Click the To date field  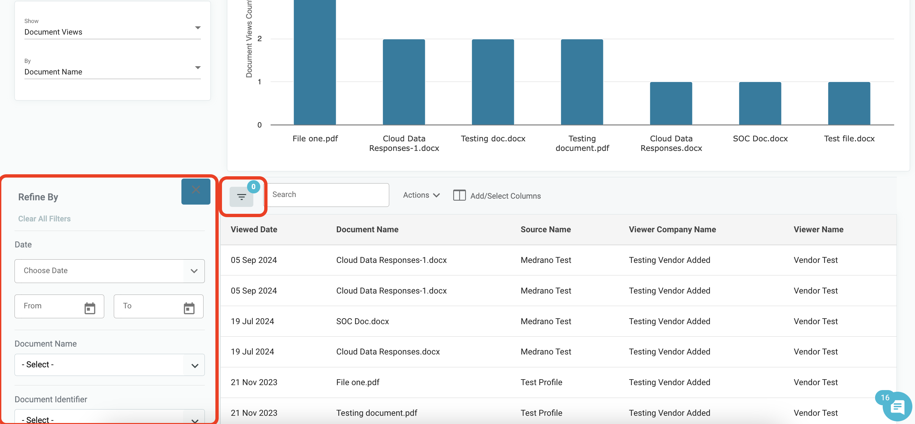[158, 306]
